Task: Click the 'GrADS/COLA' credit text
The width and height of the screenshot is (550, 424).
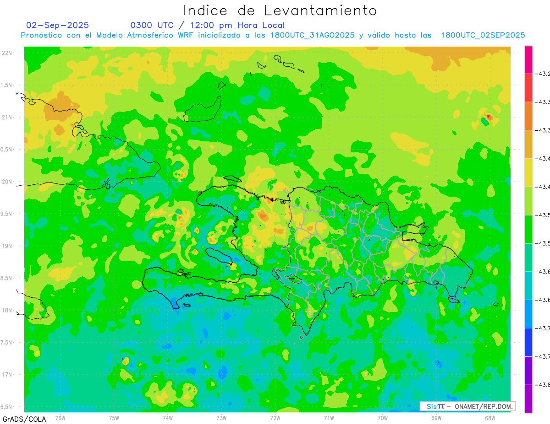Action: click(24, 419)
